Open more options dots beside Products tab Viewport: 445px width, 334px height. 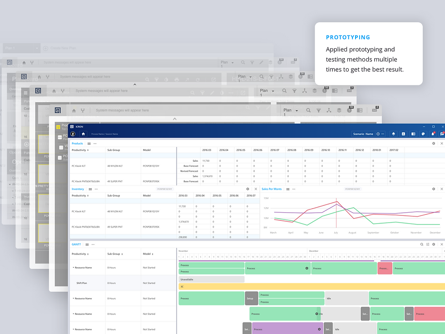(x=95, y=144)
